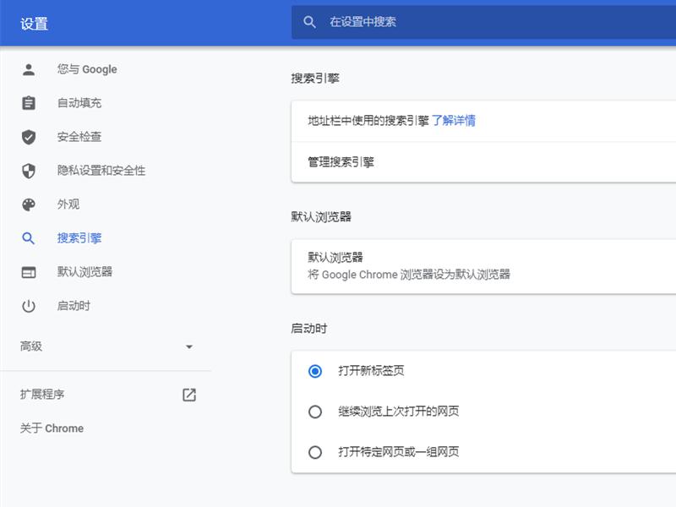This screenshot has width=676, height=507.
Task: Select the browser icon next to 默认浏览器
Action: [x=28, y=272]
